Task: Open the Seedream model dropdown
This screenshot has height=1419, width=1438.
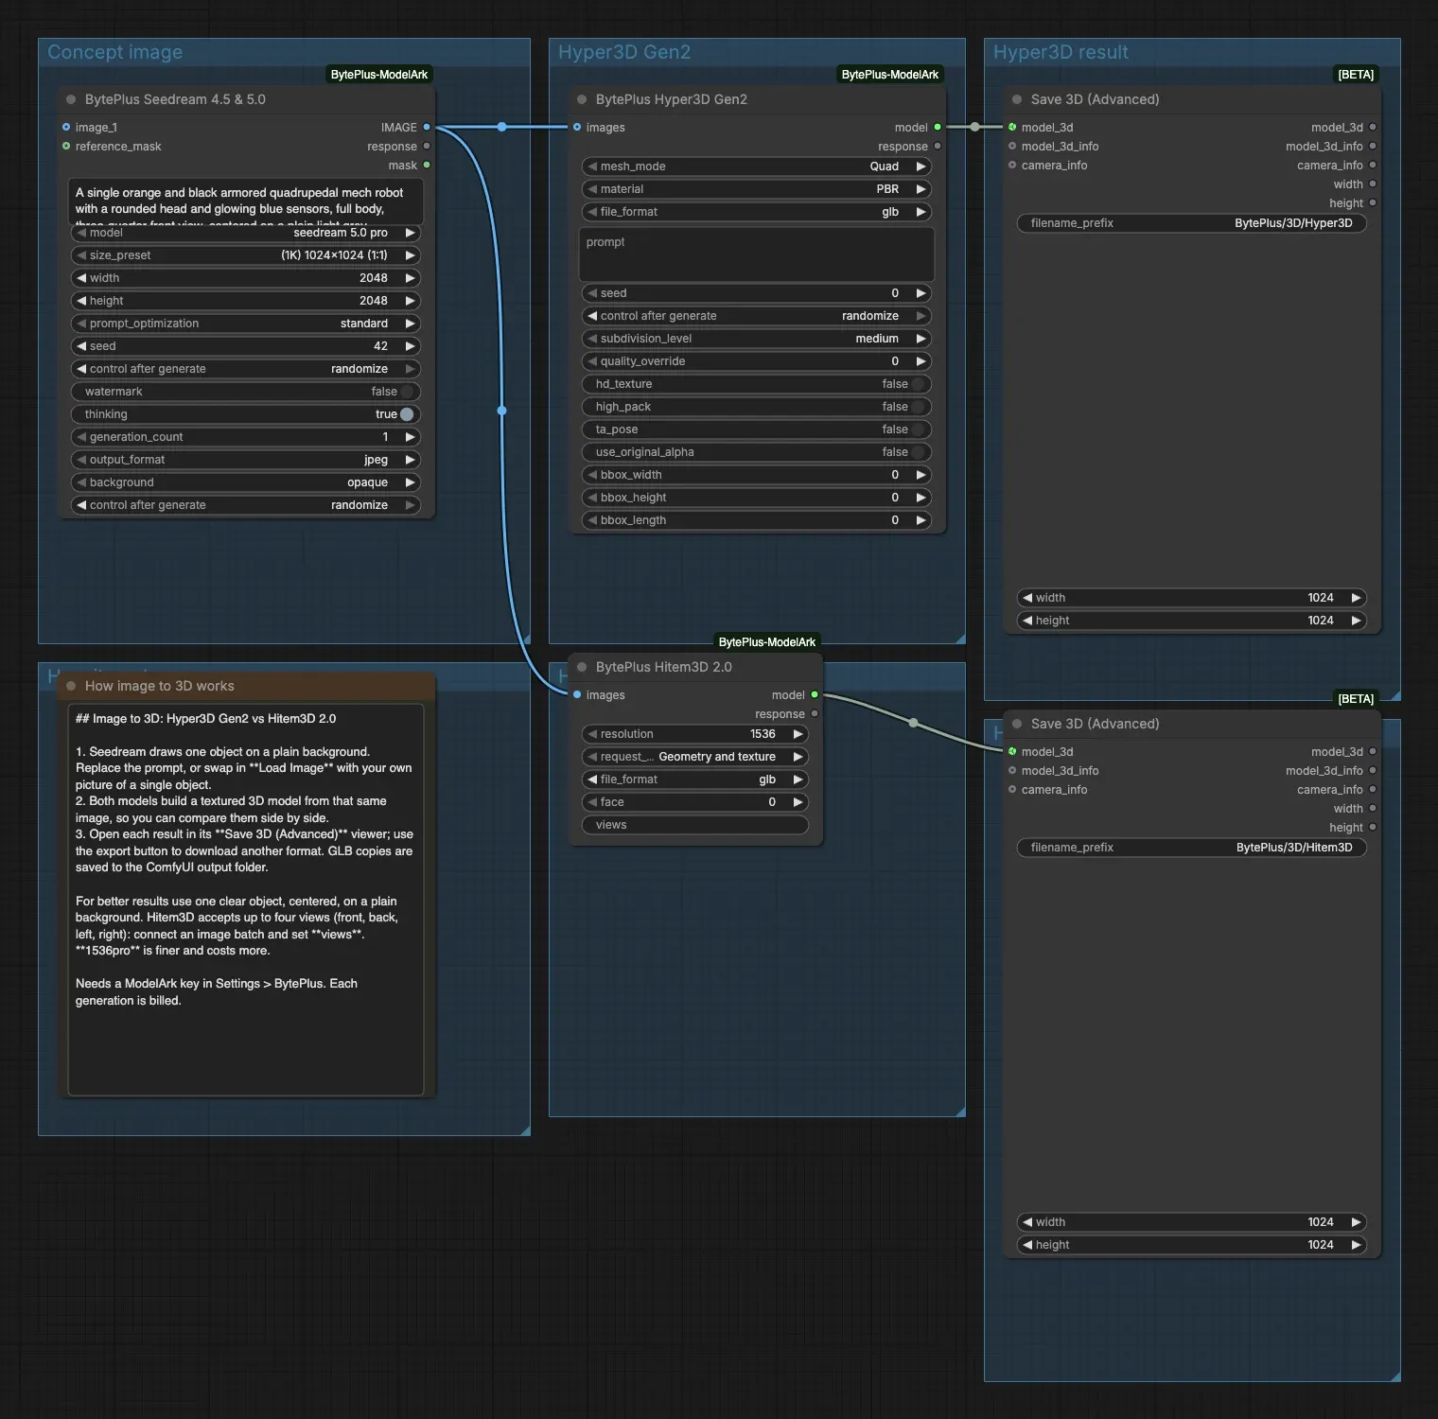Action: click(246, 233)
